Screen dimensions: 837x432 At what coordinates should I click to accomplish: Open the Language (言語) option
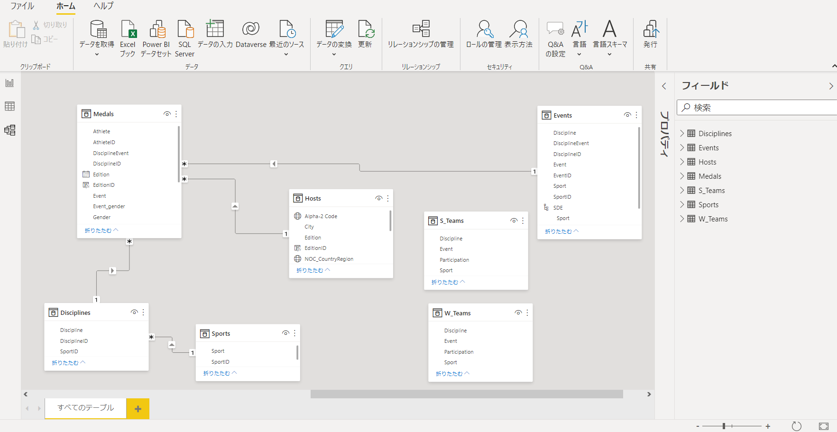tap(579, 38)
